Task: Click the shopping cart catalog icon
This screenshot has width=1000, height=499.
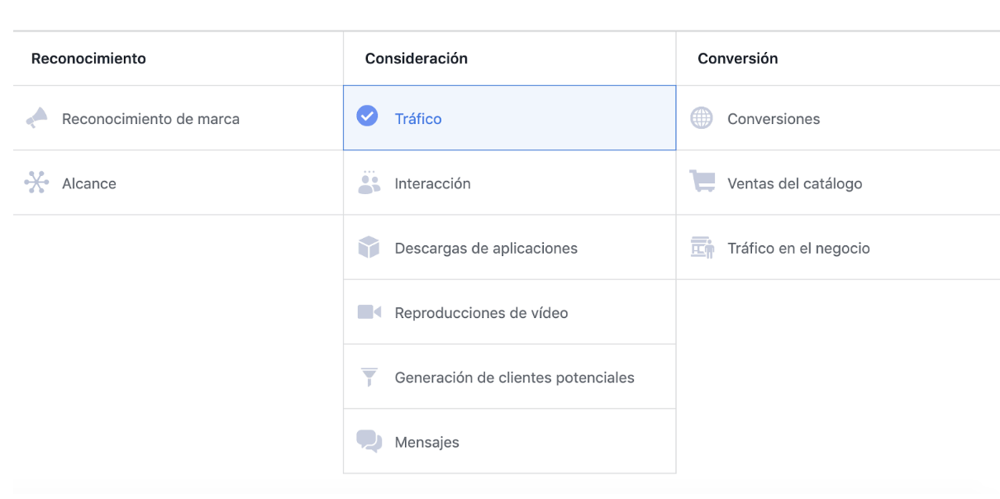Action: tap(702, 183)
